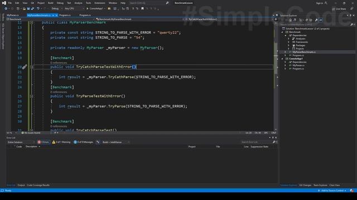Screen dimensions: 357x200
Task: Click the ConsoleApp1 start button label
Action: coord(96,9)
